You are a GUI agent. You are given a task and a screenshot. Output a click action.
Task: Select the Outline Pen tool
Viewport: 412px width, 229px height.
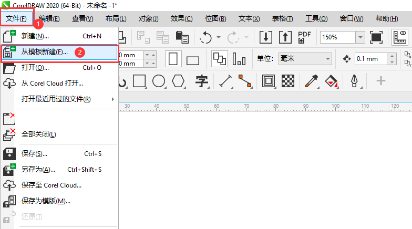pos(354,81)
